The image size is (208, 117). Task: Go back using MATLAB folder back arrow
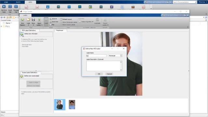(x=2, y=17)
